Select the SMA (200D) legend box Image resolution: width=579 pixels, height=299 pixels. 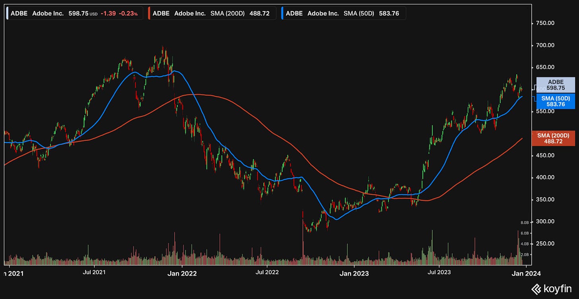pyautogui.click(x=212, y=14)
